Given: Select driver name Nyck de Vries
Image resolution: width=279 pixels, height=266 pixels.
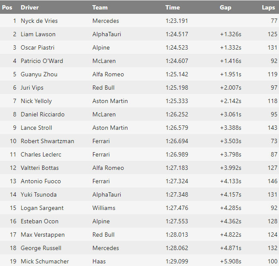Looking at the screenshot, I should pos(39,21).
